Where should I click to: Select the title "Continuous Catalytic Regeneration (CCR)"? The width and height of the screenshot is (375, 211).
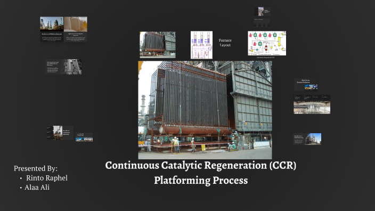(x=201, y=165)
